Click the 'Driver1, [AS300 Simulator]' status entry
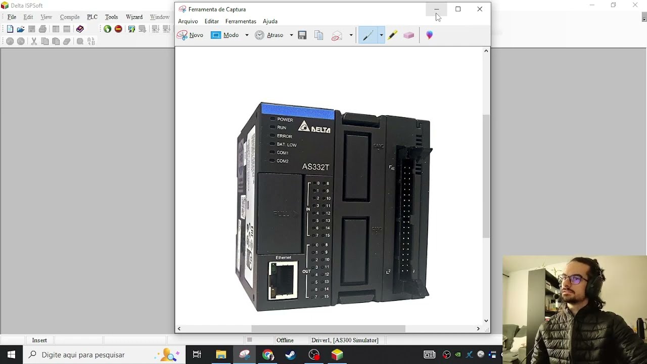Viewport: 647px width, 364px height. click(345, 340)
